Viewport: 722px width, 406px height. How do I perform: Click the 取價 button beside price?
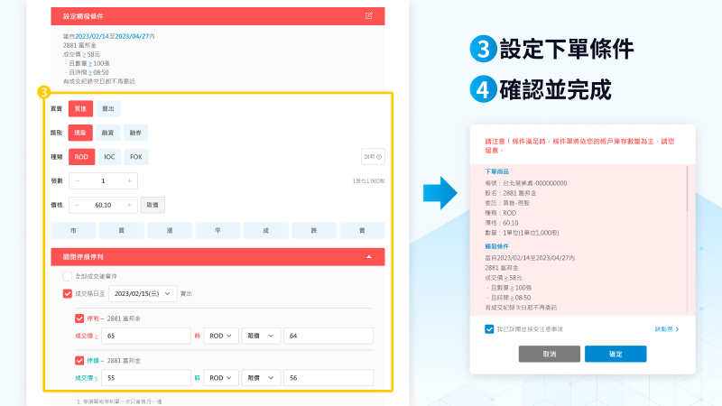click(x=153, y=205)
